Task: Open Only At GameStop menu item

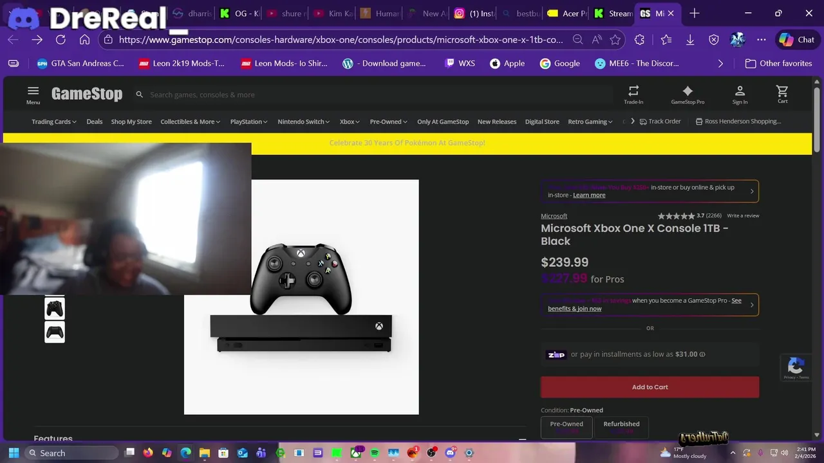Action: (443, 122)
